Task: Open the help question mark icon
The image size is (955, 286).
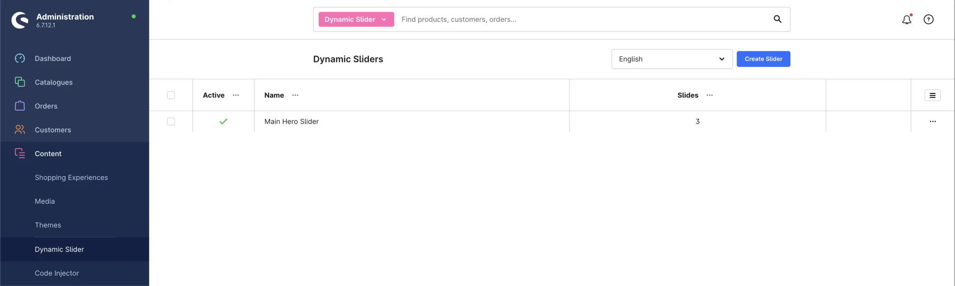Action: pos(928,20)
